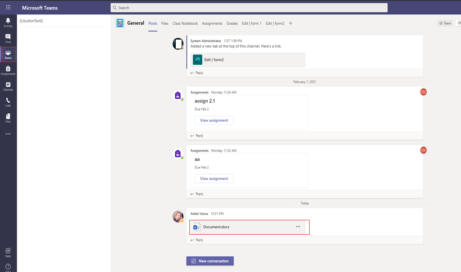This screenshot has height=272, width=461.
Task: Select Teams in the left rail
Action: click(8, 54)
